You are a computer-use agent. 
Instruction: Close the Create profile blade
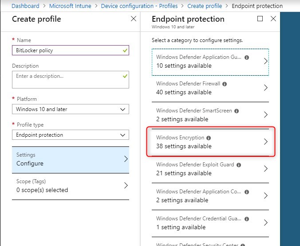(x=134, y=19)
